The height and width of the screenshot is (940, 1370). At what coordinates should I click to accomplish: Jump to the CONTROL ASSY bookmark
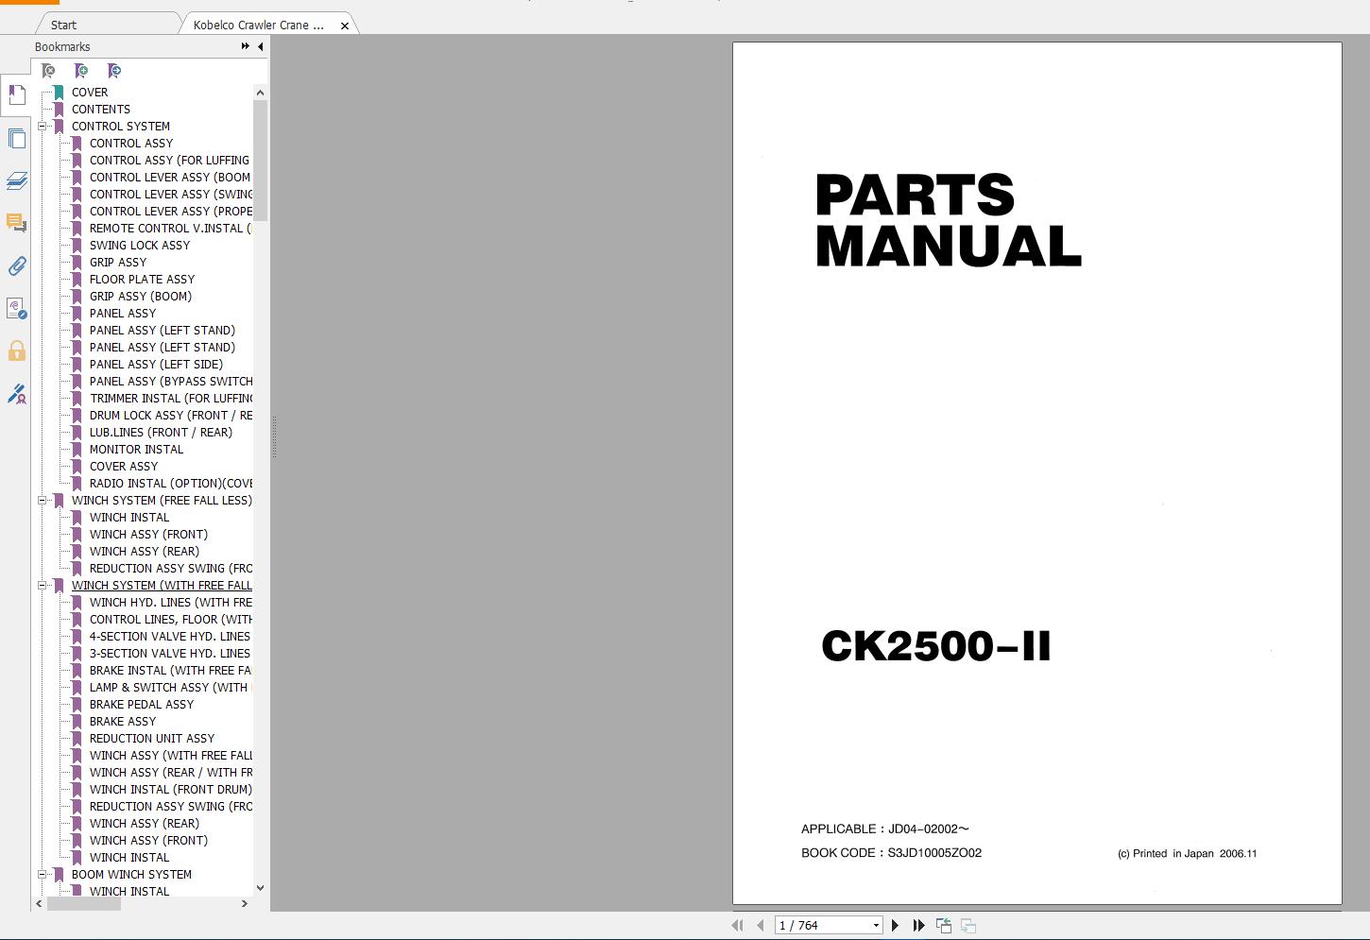click(131, 144)
